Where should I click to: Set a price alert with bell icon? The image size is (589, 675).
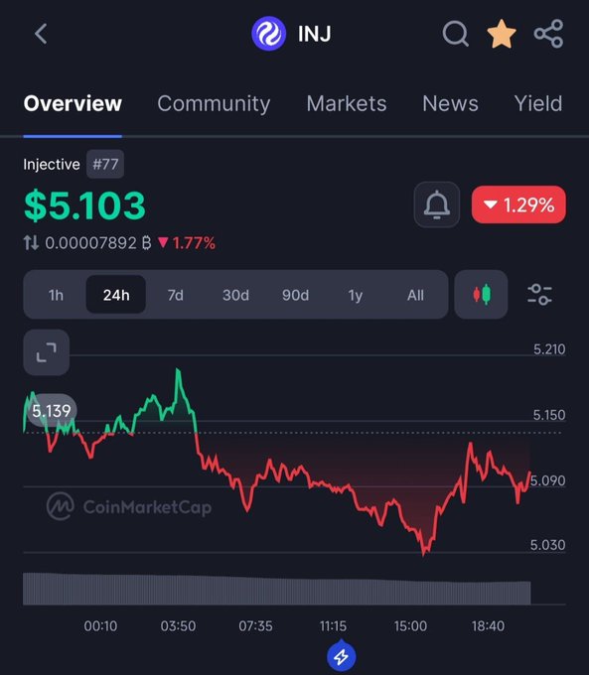(x=437, y=204)
